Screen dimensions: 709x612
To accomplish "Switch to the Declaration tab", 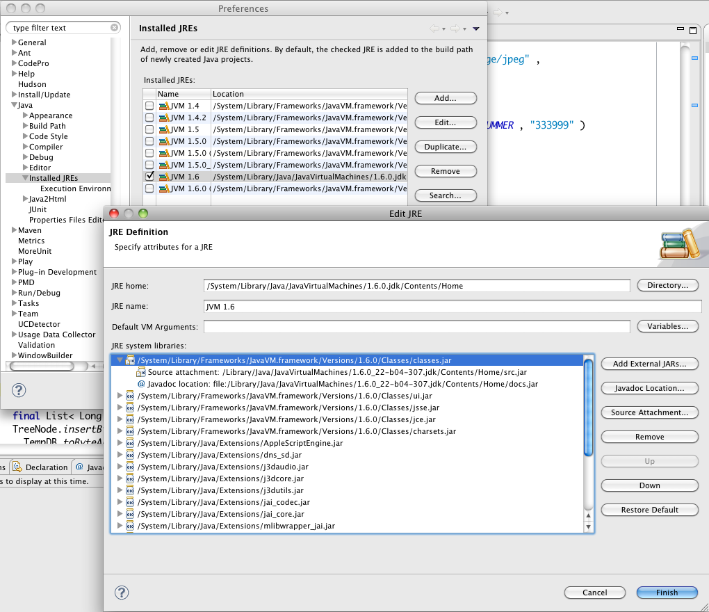I will pyautogui.click(x=40, y=467).
